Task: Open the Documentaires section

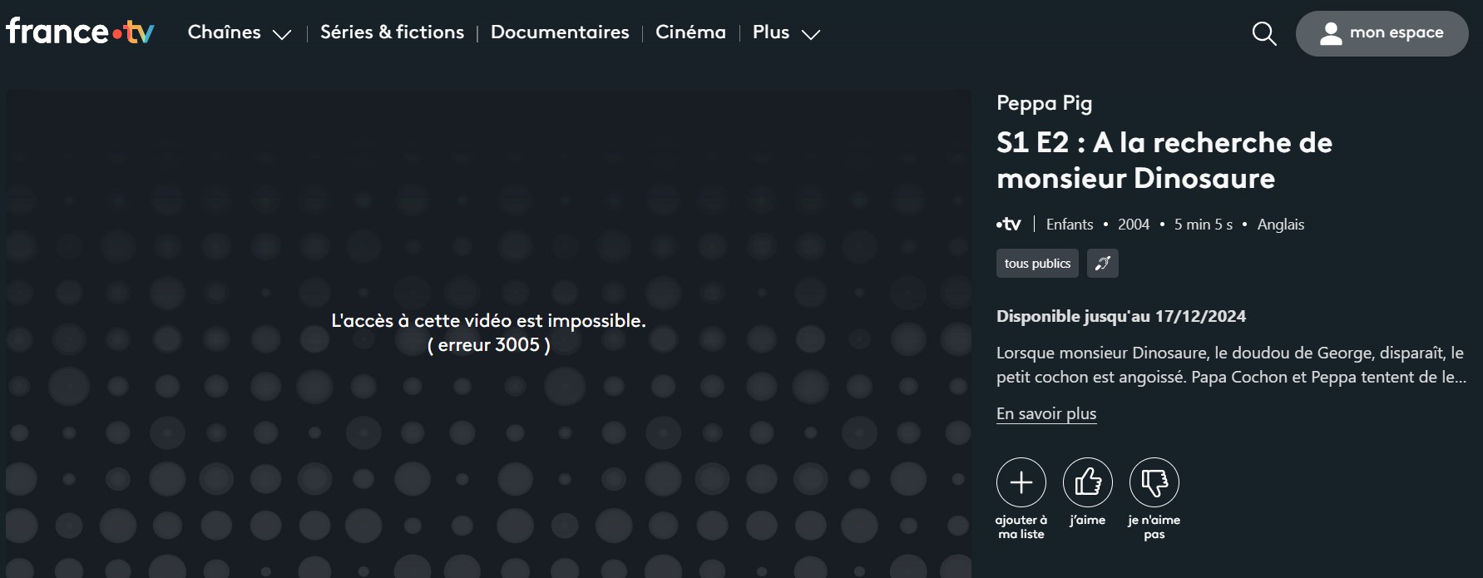Action: coord(560,32)
